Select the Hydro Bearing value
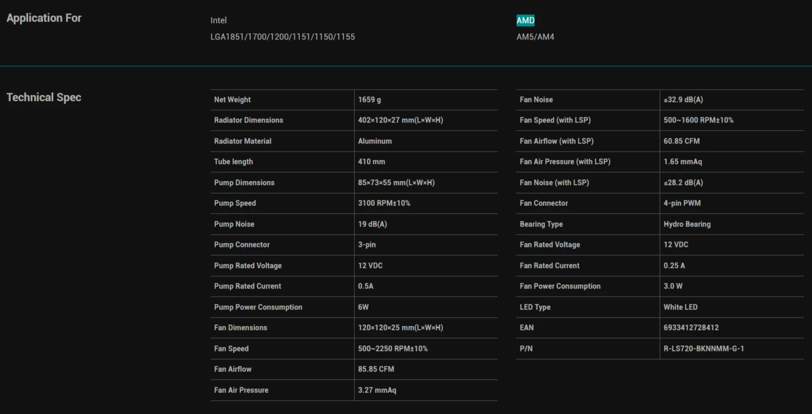Screen dimensions: 812x414 click(x=687, y=224)
